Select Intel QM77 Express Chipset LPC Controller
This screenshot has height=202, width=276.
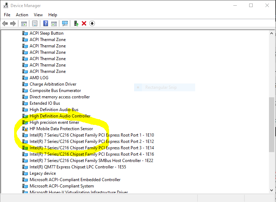[78, 167]
